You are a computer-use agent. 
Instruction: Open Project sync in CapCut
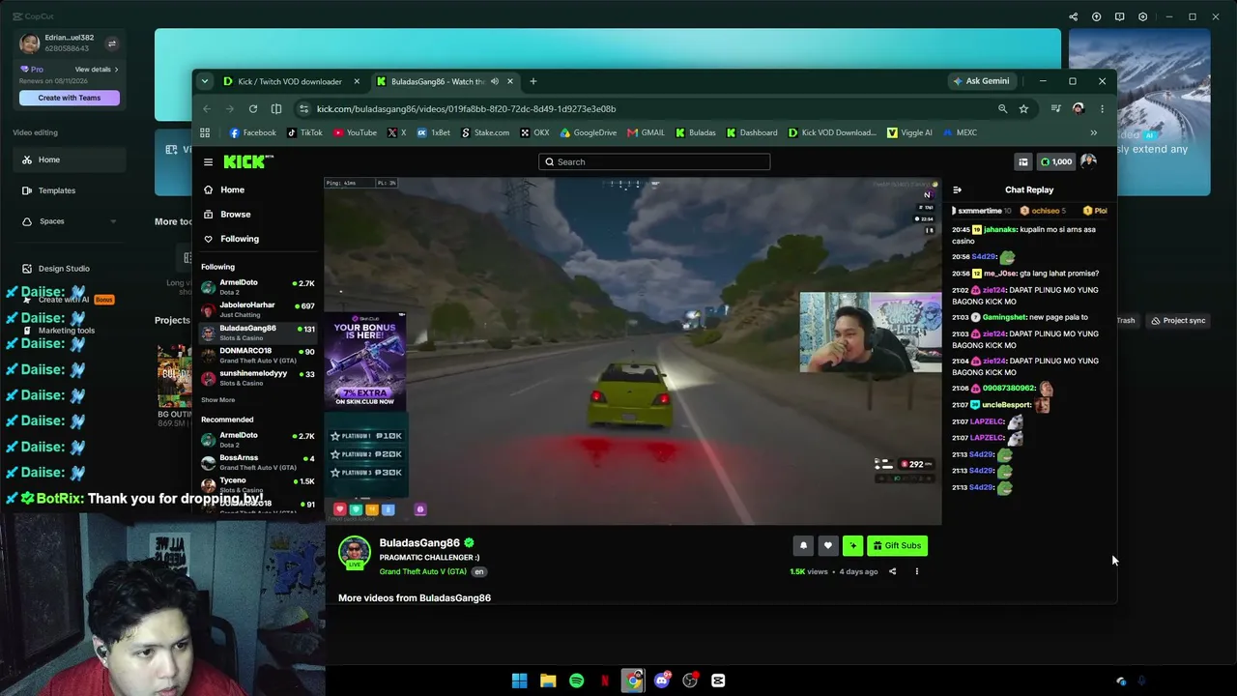coord(1178,321)
